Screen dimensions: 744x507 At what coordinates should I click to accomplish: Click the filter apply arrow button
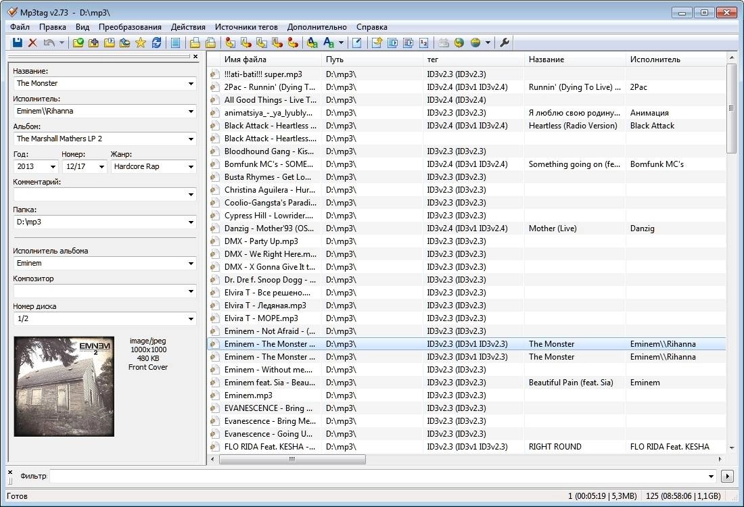[x=727, y=476]
